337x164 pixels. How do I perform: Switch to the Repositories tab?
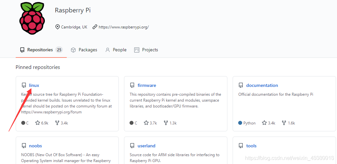click(41, 50)
